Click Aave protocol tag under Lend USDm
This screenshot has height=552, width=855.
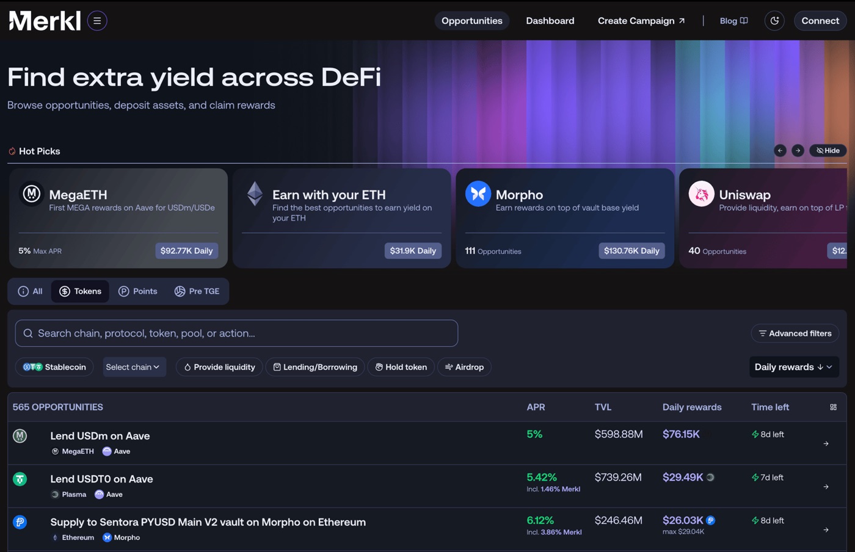pos(116,451)
